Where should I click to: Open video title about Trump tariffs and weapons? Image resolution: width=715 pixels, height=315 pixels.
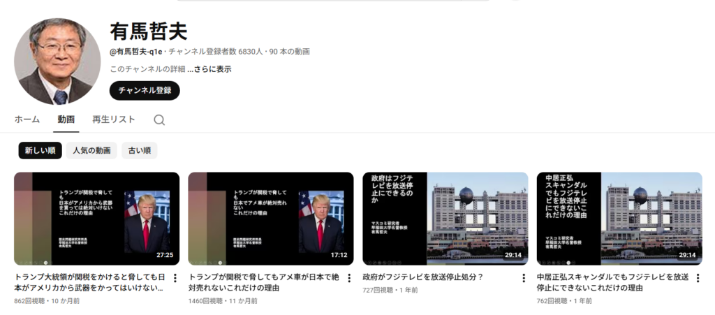[x=89, y=282]
